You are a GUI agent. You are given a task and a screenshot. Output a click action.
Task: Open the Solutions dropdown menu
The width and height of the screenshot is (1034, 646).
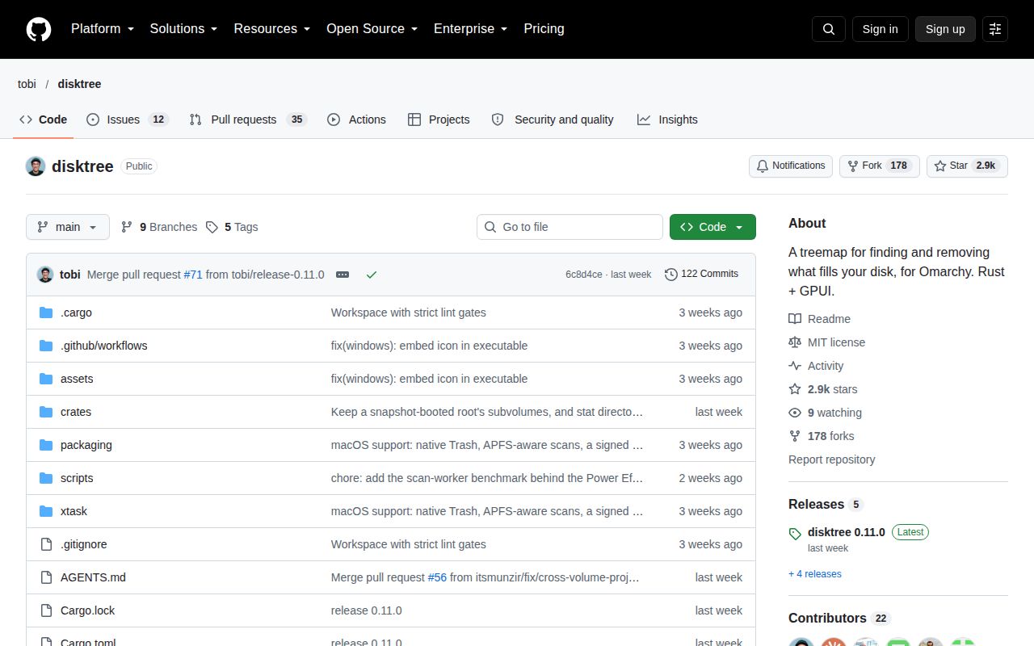[183, 29]
